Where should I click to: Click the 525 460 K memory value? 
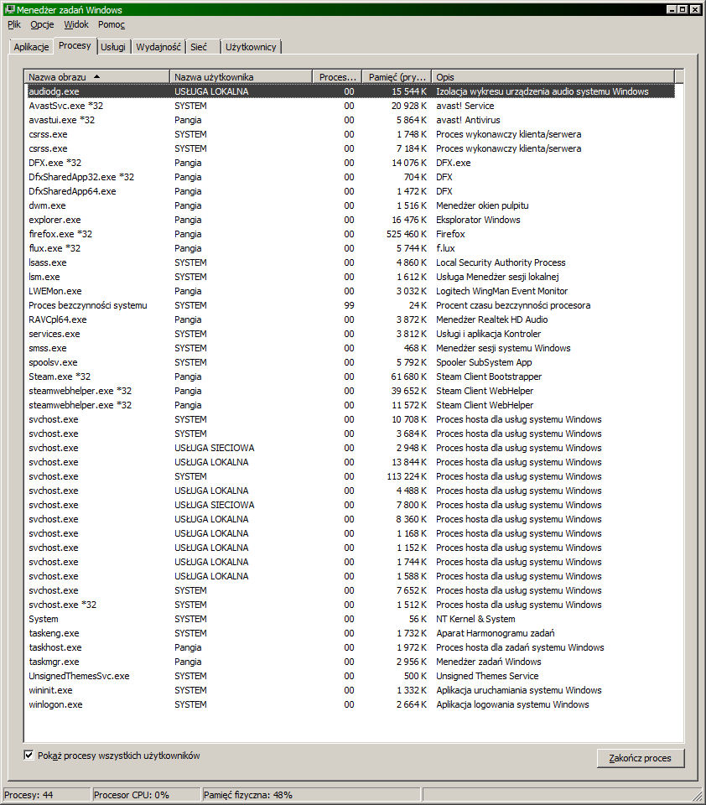coord(407,234)
